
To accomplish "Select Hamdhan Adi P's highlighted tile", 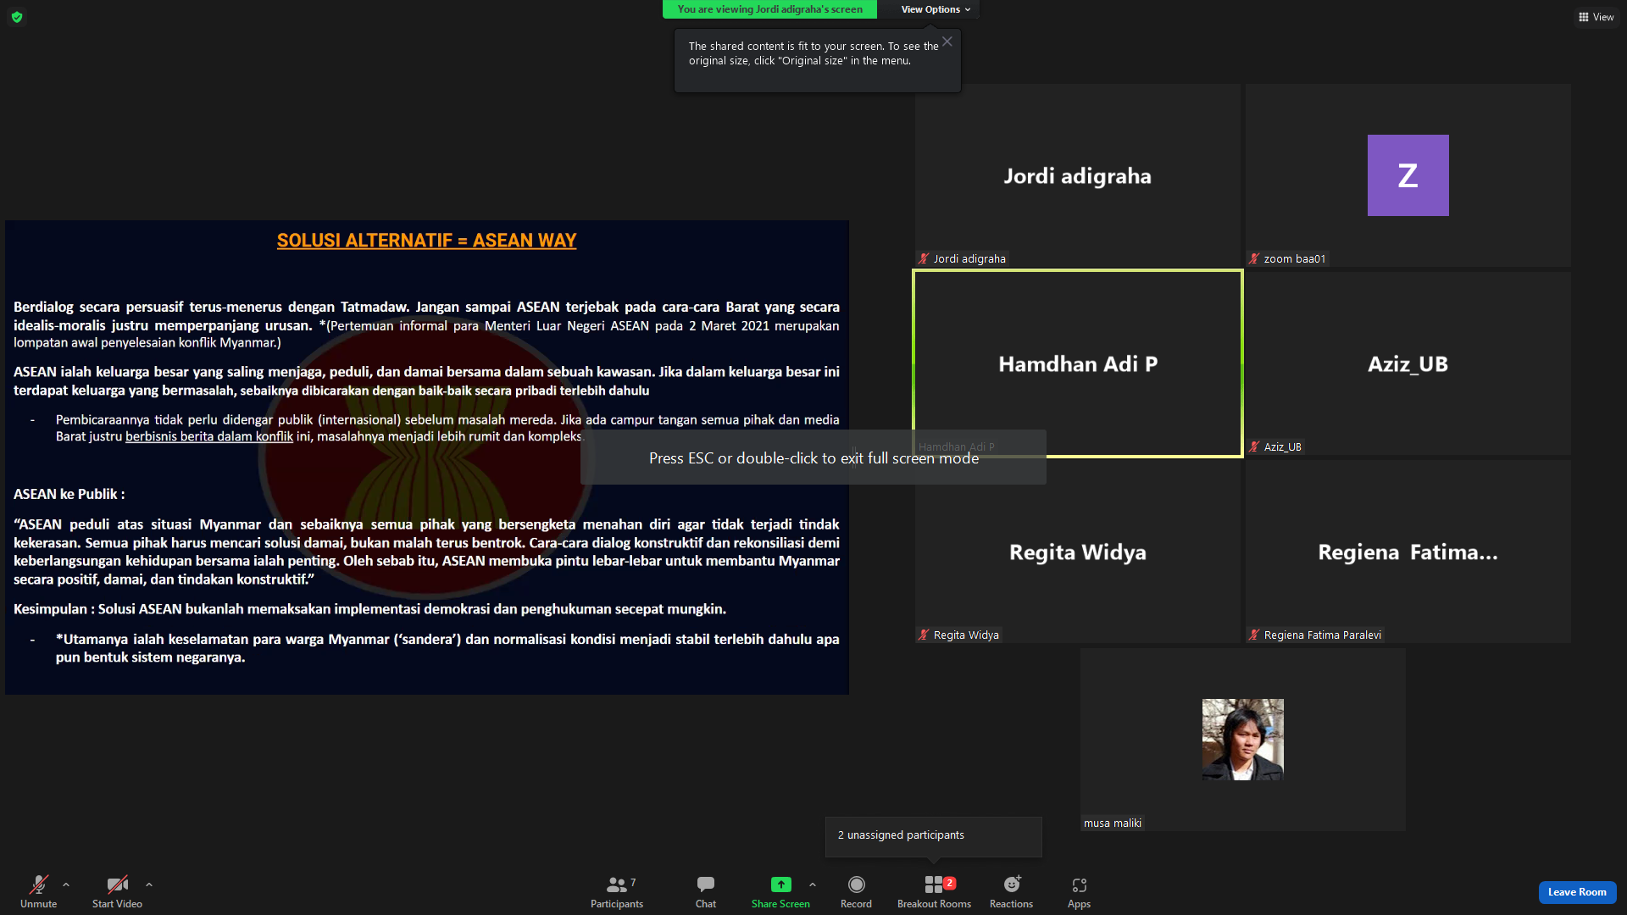I will pyautogui.click(x=1077, y=363).
